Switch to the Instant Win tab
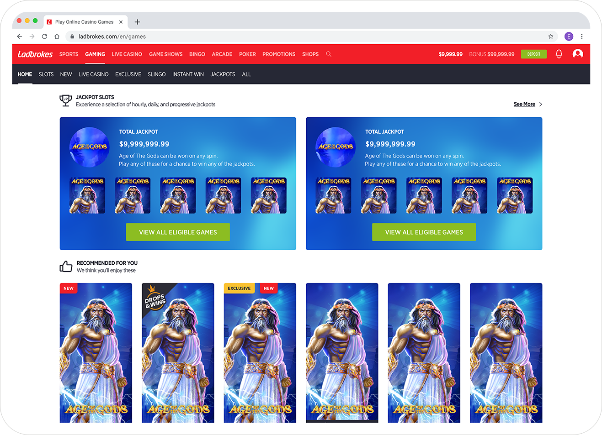The height and width of the screenshot is (435, 602). (x=188, y=74)
